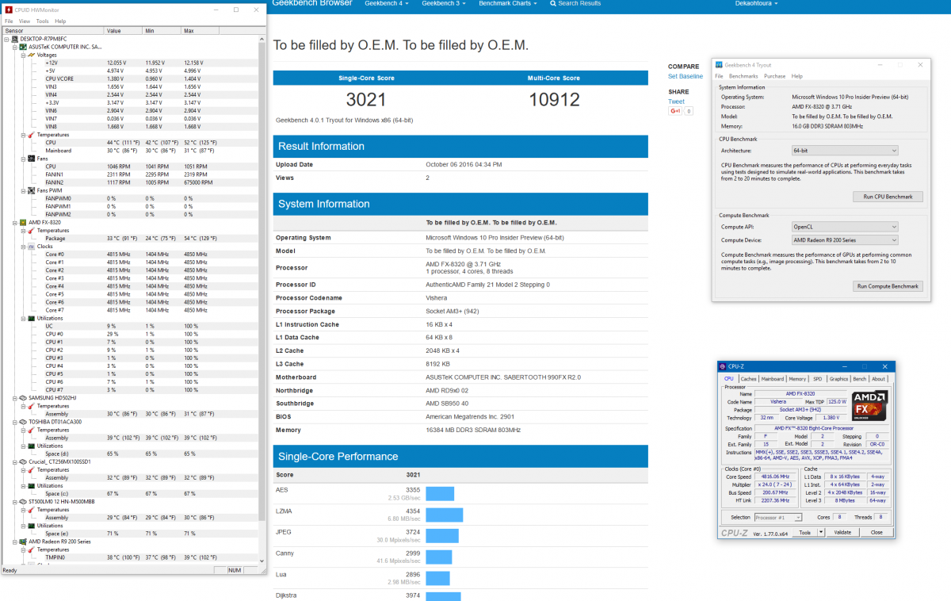The width and height of the screenshot is (951, 601).
Task: Open HWMonitor Tools menu
Action: pyautogui.click(x=42, y=21)
